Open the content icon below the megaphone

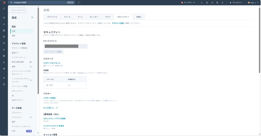coord(4,30)
